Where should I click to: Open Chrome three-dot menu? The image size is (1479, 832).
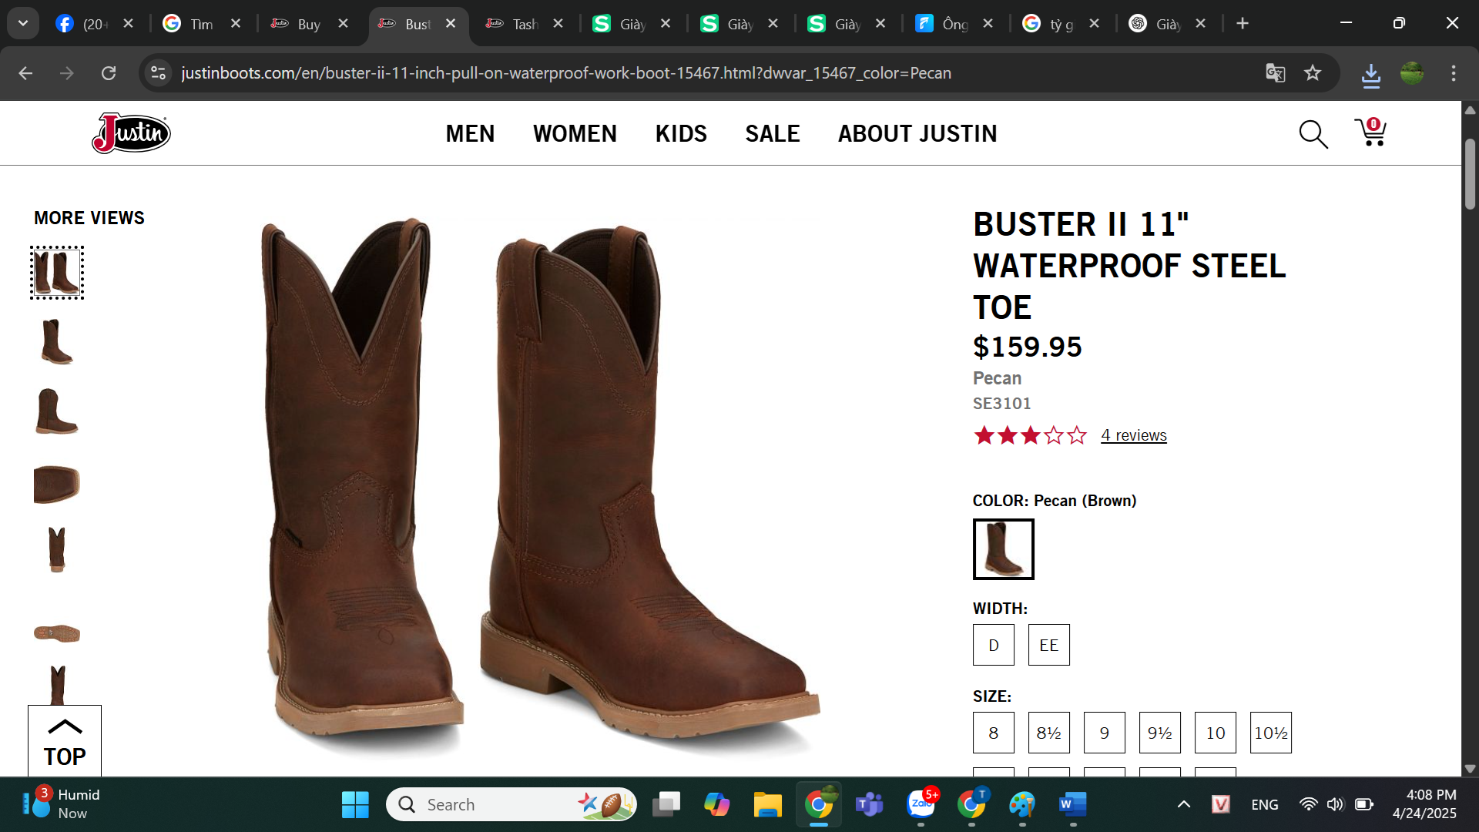(x=1454, y=73)
